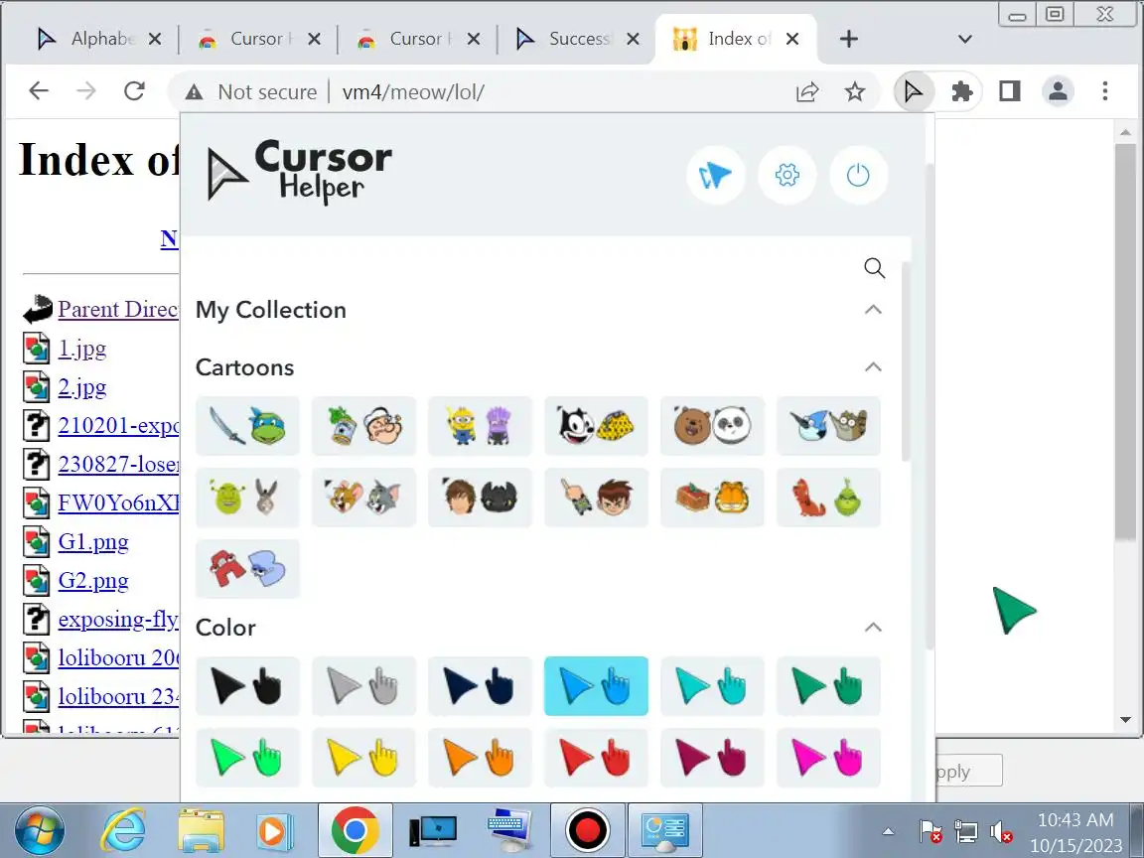Choose the Ben 10 cursor pack
This screenshot has height=858, width=1144.
coord(596,498)
